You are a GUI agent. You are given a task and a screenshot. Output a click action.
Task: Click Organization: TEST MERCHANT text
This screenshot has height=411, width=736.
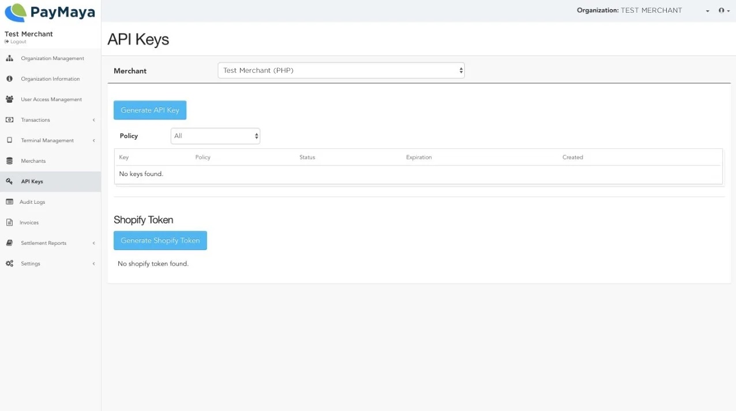[x=629, y=10]
